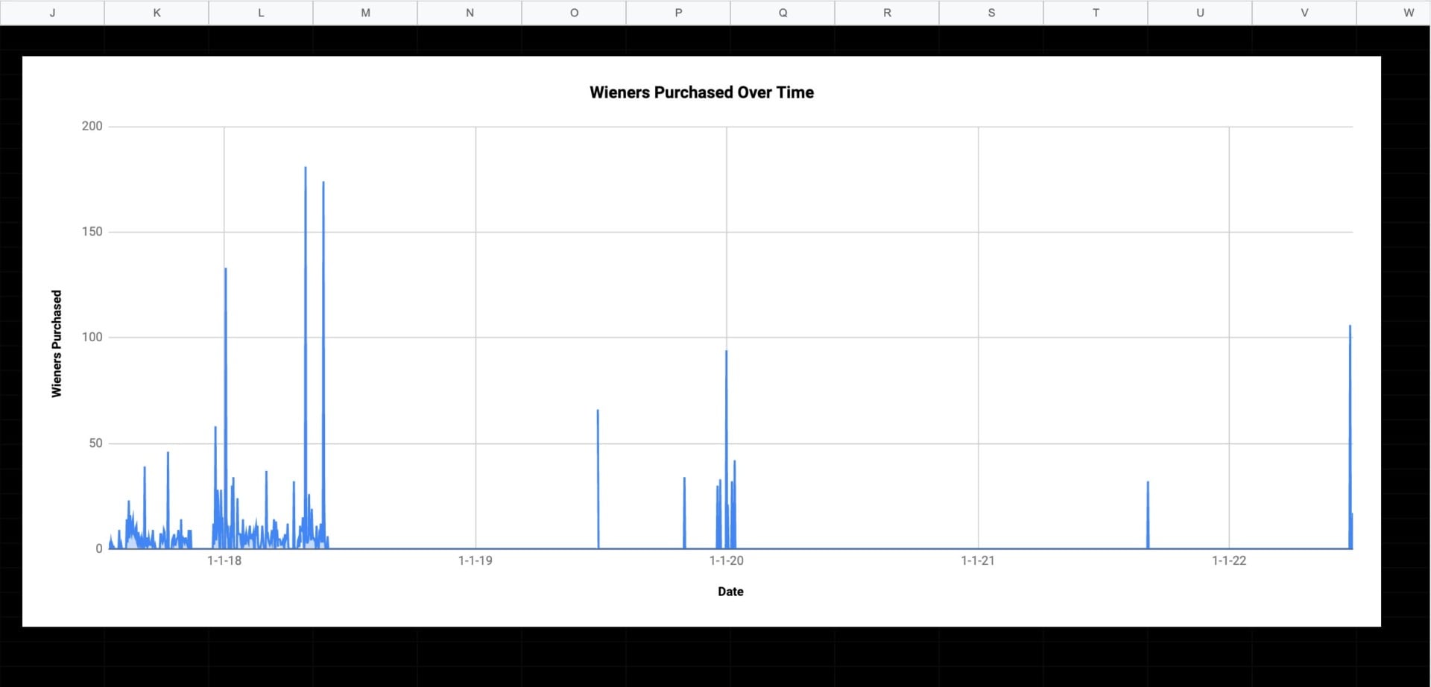This screenshot has width=1431, height=687.
Task: Click the column Q header
Action: pos(783,13)
